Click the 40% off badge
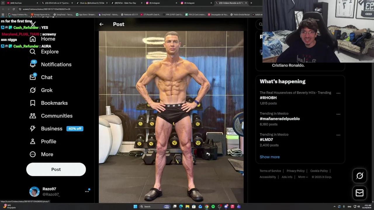 pyautogui.click(x=75, y=129)
